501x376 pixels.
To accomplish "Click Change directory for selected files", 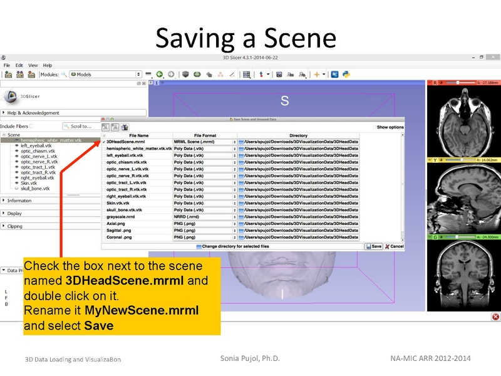I will (232, 246).
